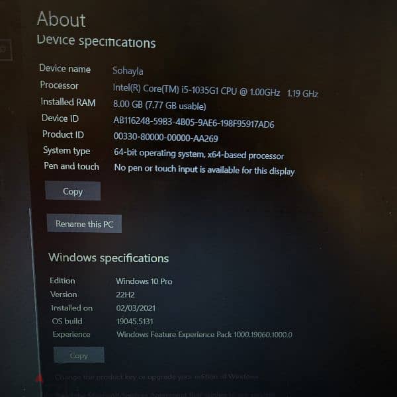Open 'Change the product key or upgrade' link
The width and height of the screenshot is (397, 397).
tap(156, 377)
